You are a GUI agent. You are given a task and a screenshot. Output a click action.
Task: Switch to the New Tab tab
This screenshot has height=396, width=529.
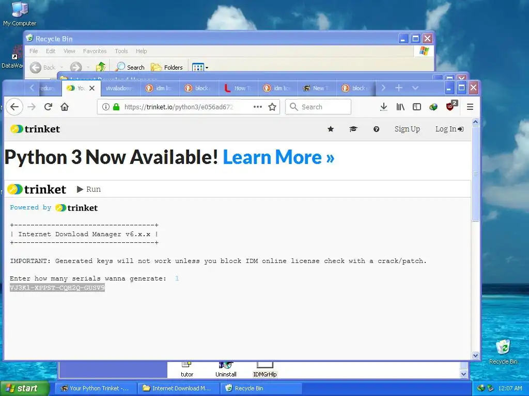(x=317, y=88)
